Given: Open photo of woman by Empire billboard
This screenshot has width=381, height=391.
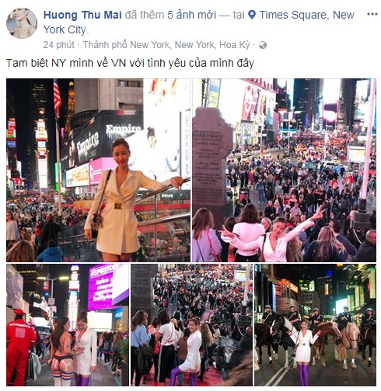Looking at the screenshot, I should point(98,170).
